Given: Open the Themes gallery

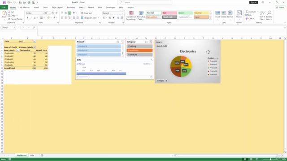Looking at the screenshot, I should [x=239, y=15].
